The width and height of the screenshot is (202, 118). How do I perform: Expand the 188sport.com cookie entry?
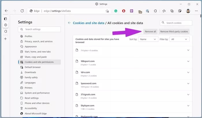point(188,61)
